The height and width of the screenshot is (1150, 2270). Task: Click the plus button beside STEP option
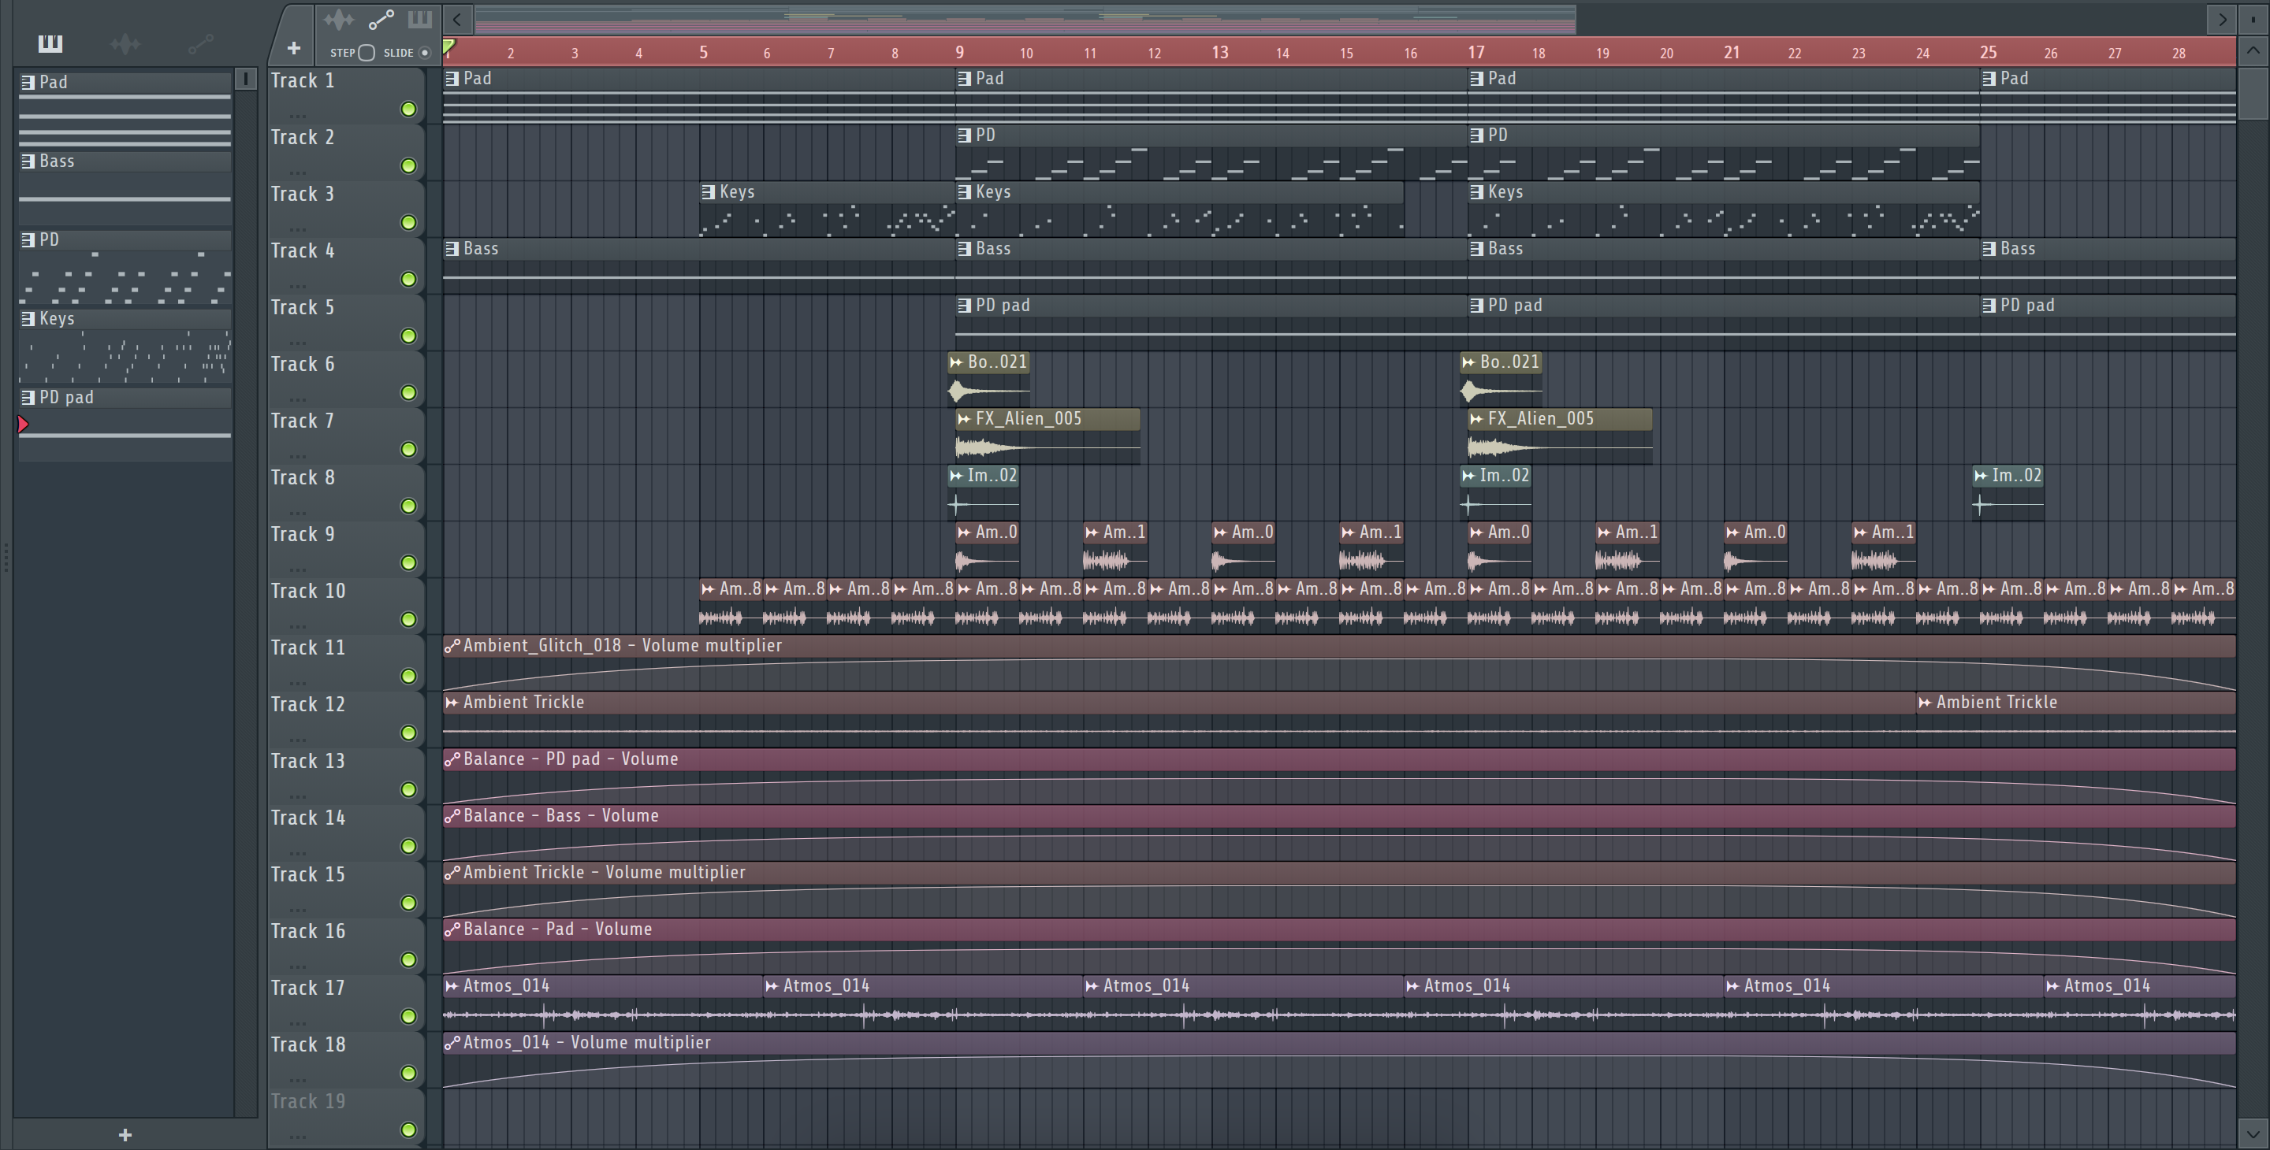pyautogui.click(x=294, y=48)
